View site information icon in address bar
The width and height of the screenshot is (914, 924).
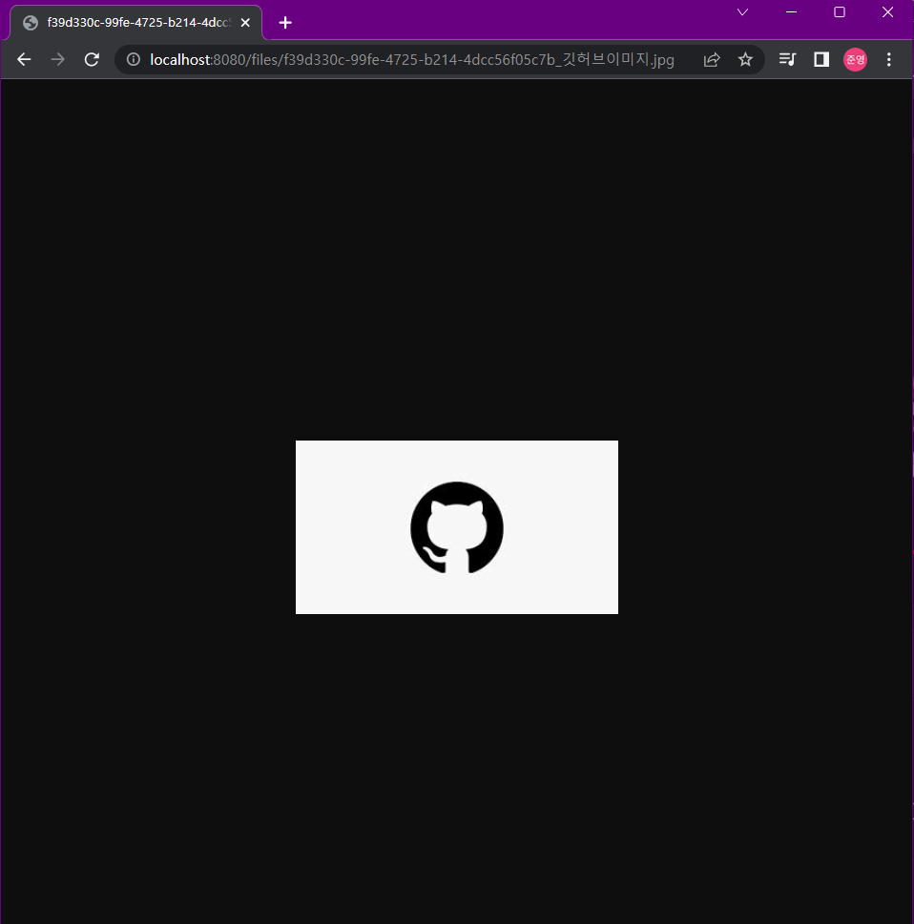click(134, 59)
